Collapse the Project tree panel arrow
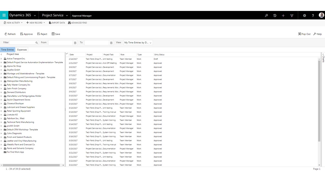Image resolution: width=325 pixels, height=183 pixels. point(1,54)
